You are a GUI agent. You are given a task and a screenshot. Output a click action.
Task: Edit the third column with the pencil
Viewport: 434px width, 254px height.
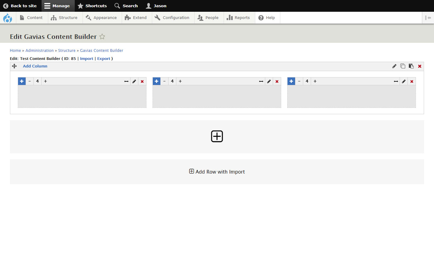pos(404,81)
